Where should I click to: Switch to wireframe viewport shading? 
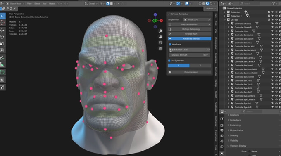coord(200,4)
